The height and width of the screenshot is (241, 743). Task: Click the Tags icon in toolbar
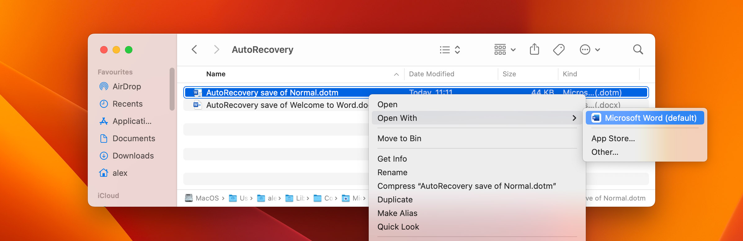(559, 49)
